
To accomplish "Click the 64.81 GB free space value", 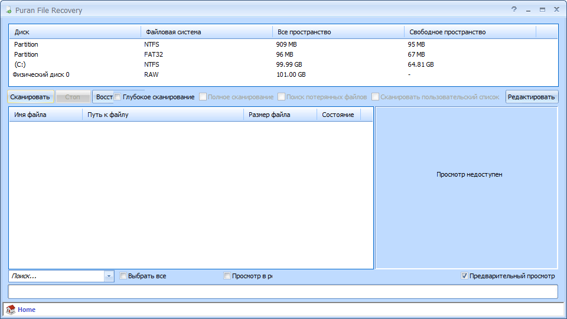I will coord(421,64).
